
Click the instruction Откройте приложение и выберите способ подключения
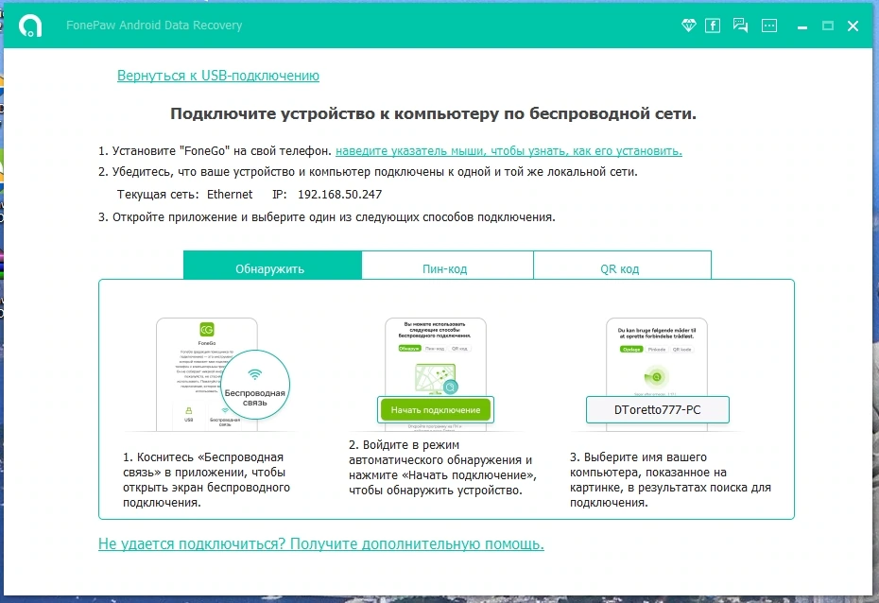click(327, 216)
